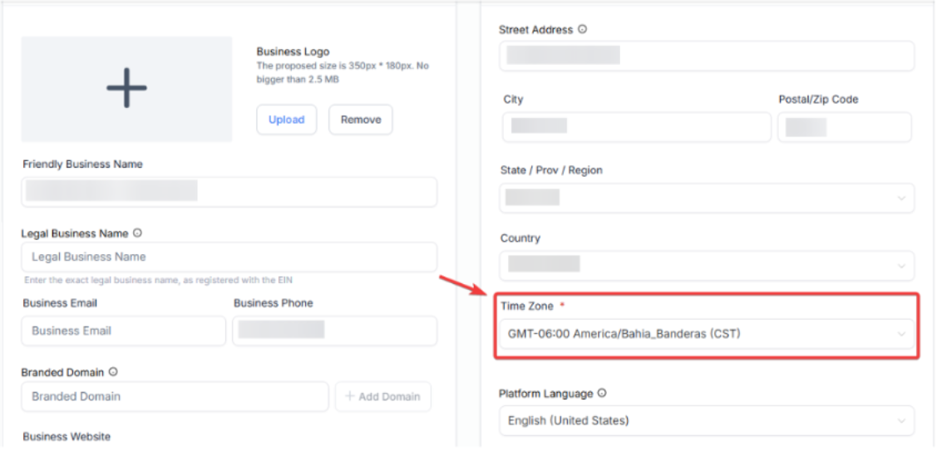Click into the Legal Business Name field
The image size is (937, 451).
(x=229, y=257)
